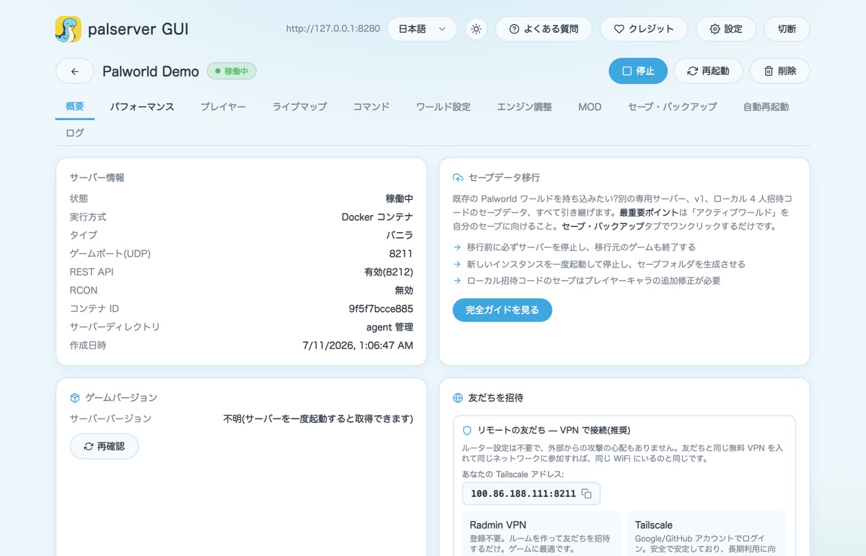Click the REST API value 有効(8212)
Image resolution: width=866 pixels, height=556 pixels.
click(388, 272)
